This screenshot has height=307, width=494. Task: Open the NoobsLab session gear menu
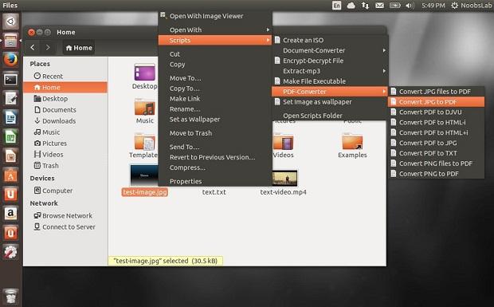[x=472, y=6]
